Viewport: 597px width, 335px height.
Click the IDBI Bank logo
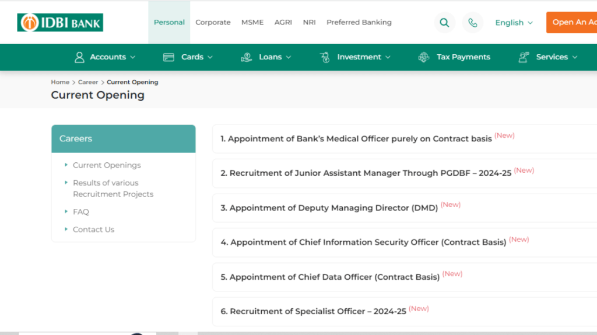pyautogui.click(x=60, y=23)
